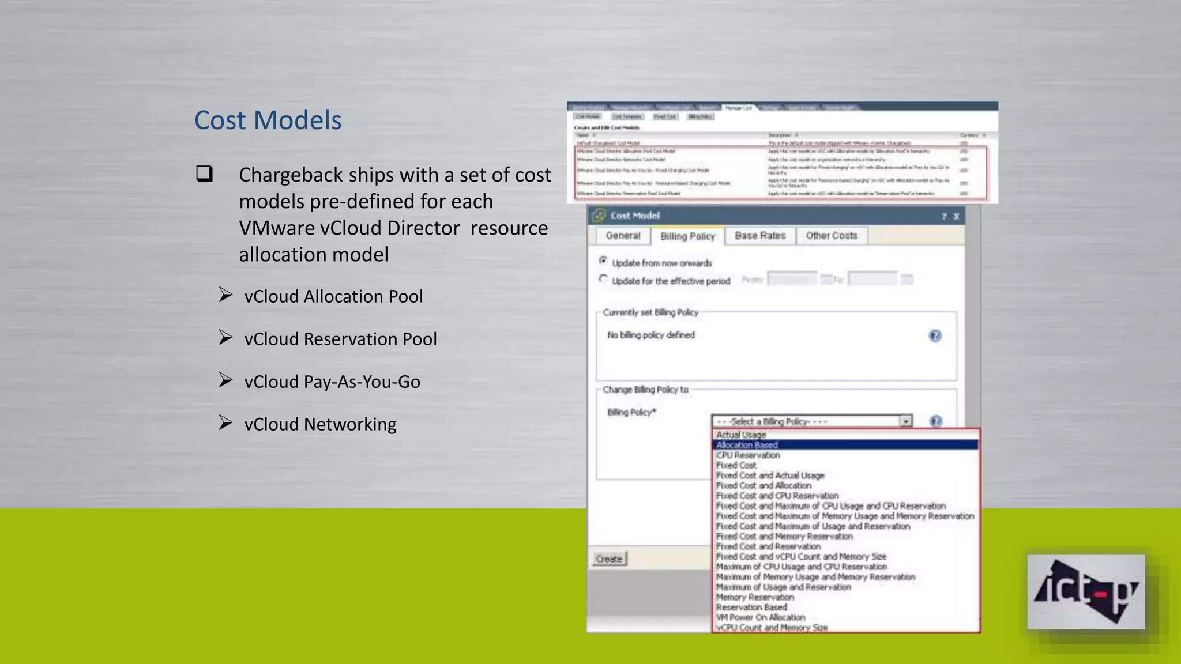The height and width of the screenshot is (664, 1181).
Task: Choose 'Fixed Cost and Memory Reservation' option
Action: click(x=846, y=537)
